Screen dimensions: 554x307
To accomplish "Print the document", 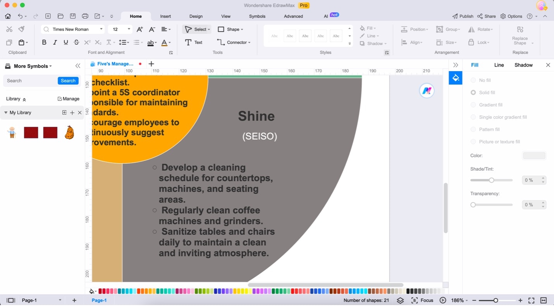I will (85, 16).
